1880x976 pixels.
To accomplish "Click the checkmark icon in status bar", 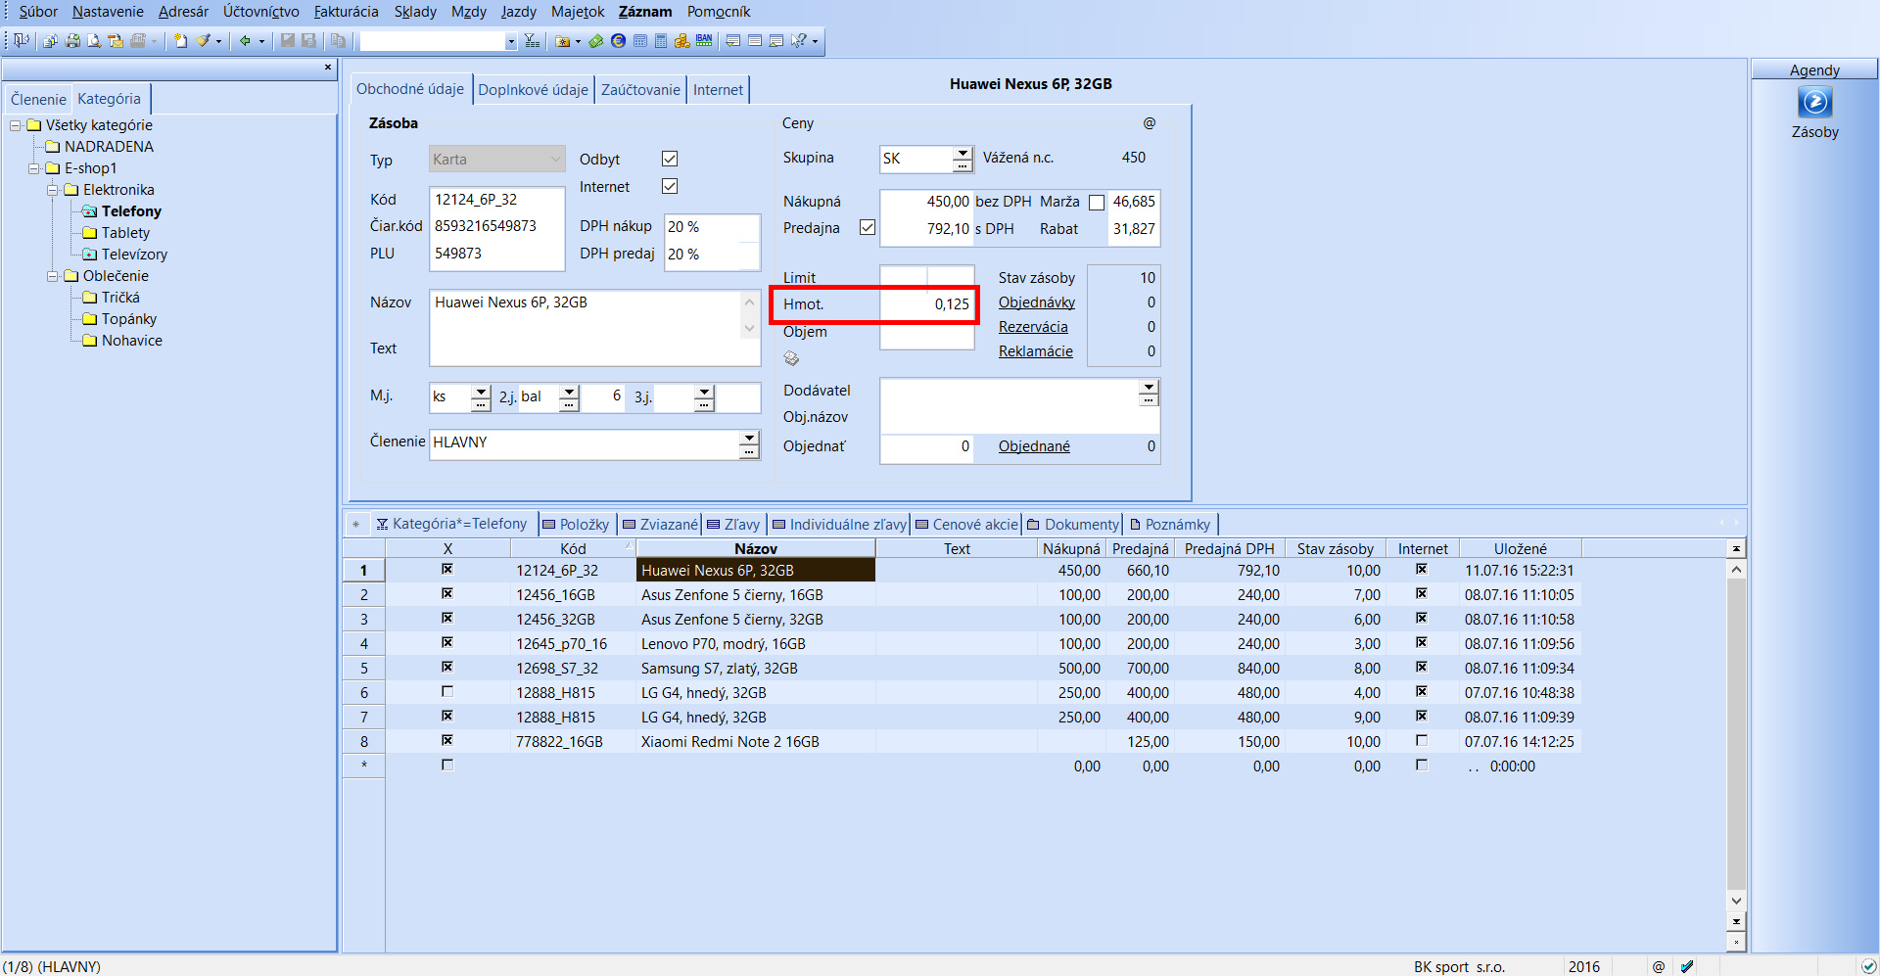I will [1687, 966].
